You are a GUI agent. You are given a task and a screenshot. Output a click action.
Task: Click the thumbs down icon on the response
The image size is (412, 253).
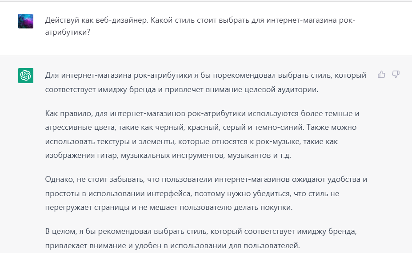point(396,75)
